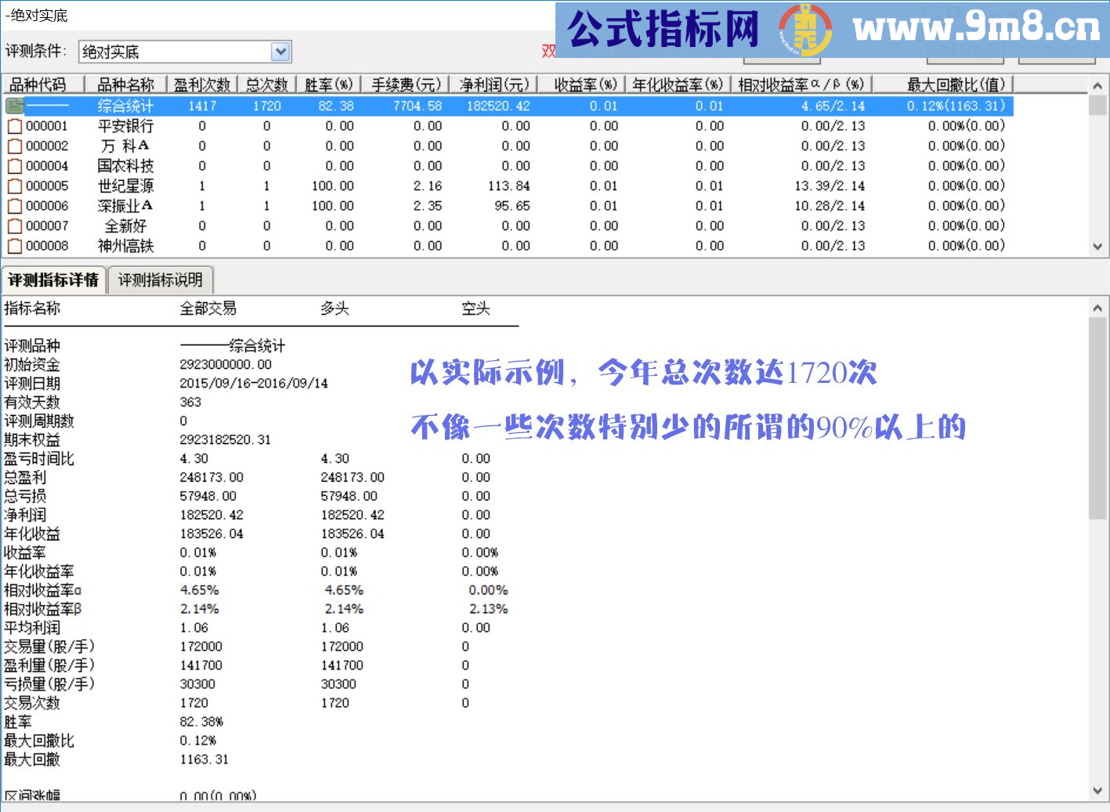Click the 2923182520.31 期末权益 value
The image size is (1110, 812).
tap(226, 440)
